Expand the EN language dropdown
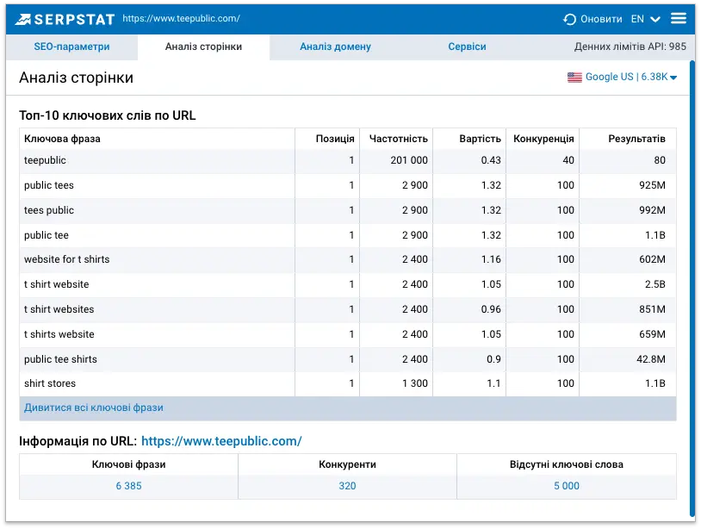The height and width of the screenshot is (529, 701). point(646,19)
